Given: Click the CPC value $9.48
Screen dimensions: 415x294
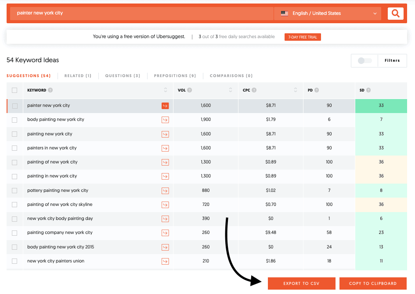Looking at the screenshot, I should pyautogui.click(x=271, y=233).
